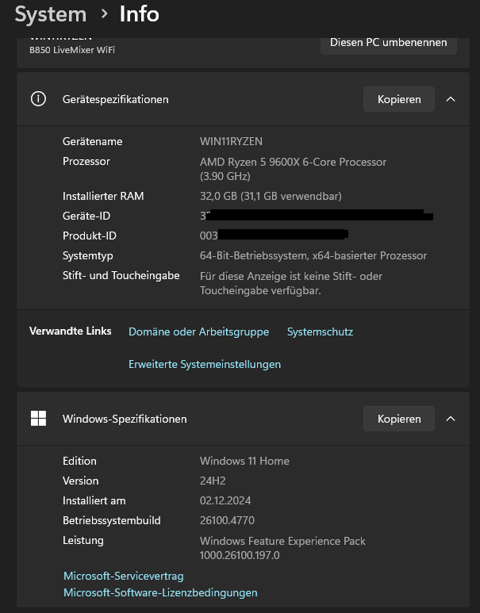480x613 pixels.
Task: Open Erweiterte Systemeinstellungen link
Action: pyautogui.click(x=205, y=364)
